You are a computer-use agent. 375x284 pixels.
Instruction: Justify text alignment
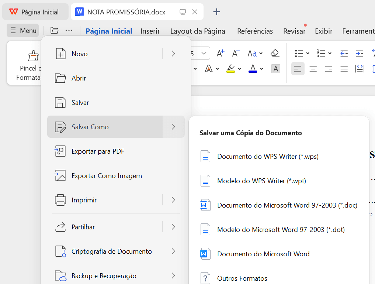click(344, 69)
